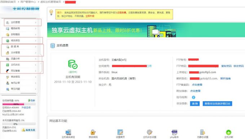Click the host model text 云峰A型[w5]
Image resolution: width=245 pixels, height=139 pixels.
click(x=119, y=60)
